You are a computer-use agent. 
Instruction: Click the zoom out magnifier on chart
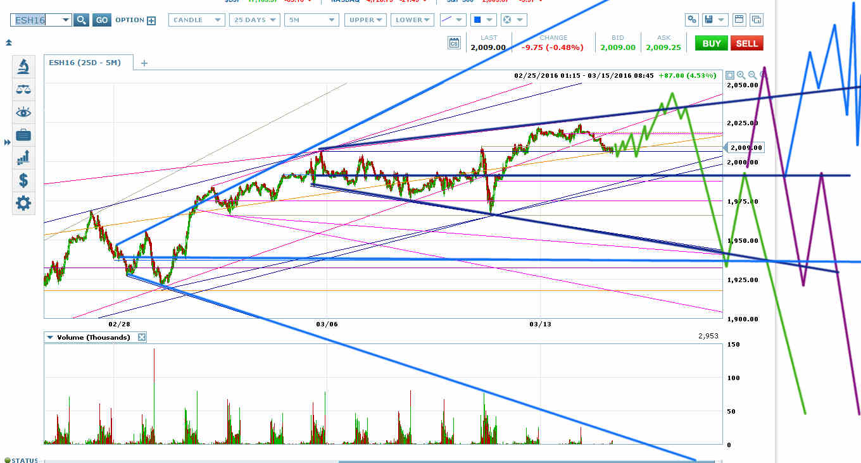pyautogui.click(x=752, y=75)
